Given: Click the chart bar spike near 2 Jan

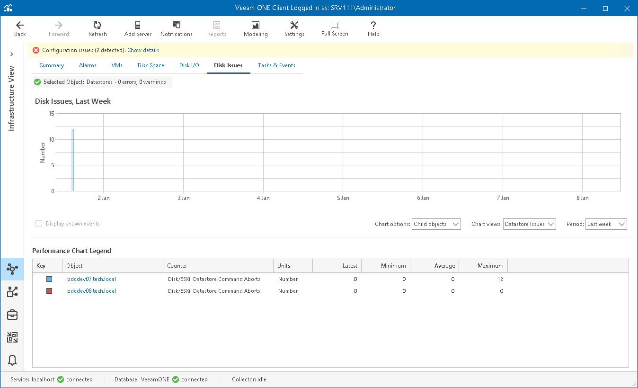Looking at the screenshot, I should pos(73,160).
